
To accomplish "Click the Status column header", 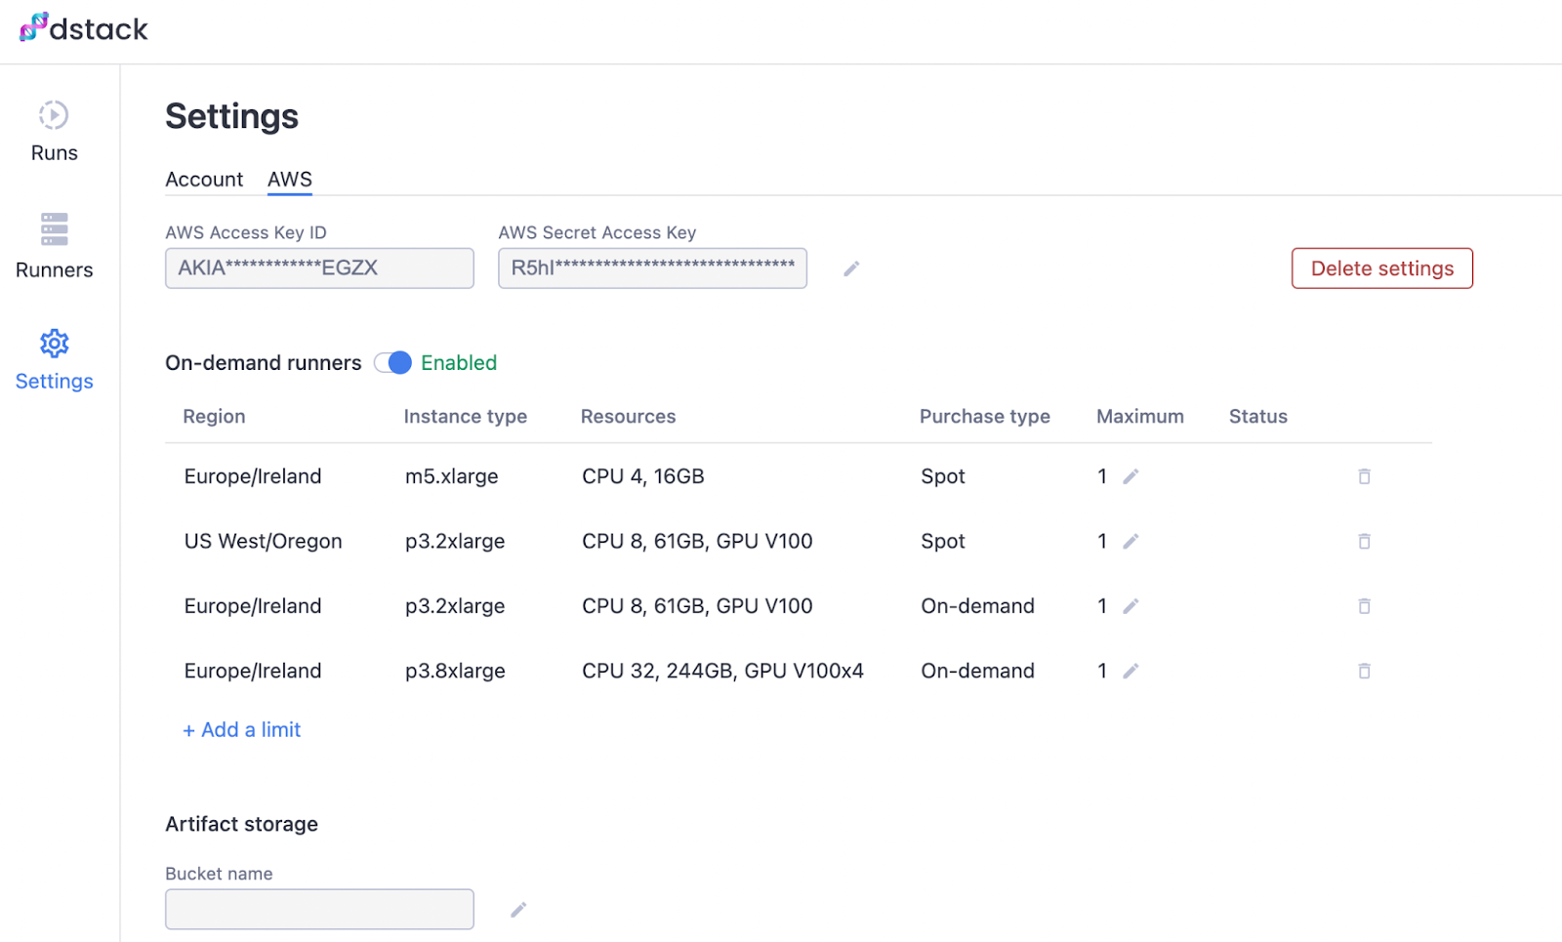I will pyautogui.click(x=1257, y=417).
